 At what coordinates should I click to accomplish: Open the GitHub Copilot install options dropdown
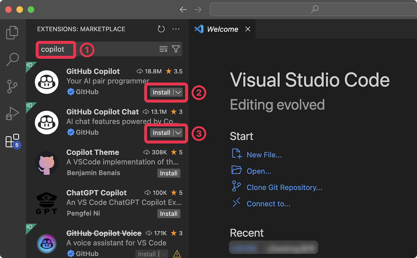[178, 92]
